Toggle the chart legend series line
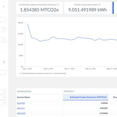This screenshot has height=117, width=117. [x=43, y=73]
